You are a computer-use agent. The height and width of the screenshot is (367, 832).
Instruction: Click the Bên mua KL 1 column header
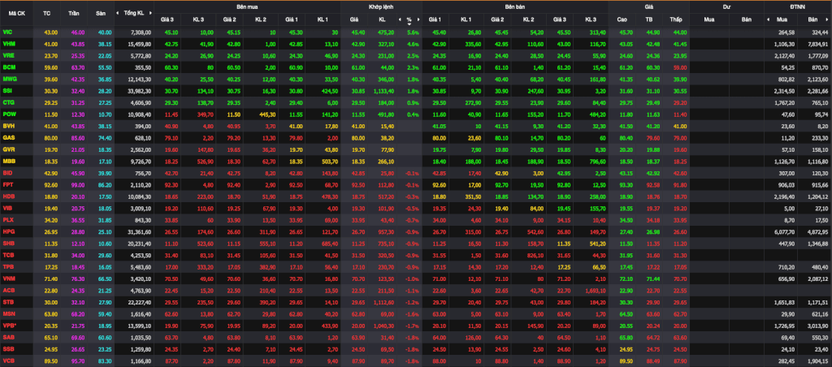[x=323, y=19]
